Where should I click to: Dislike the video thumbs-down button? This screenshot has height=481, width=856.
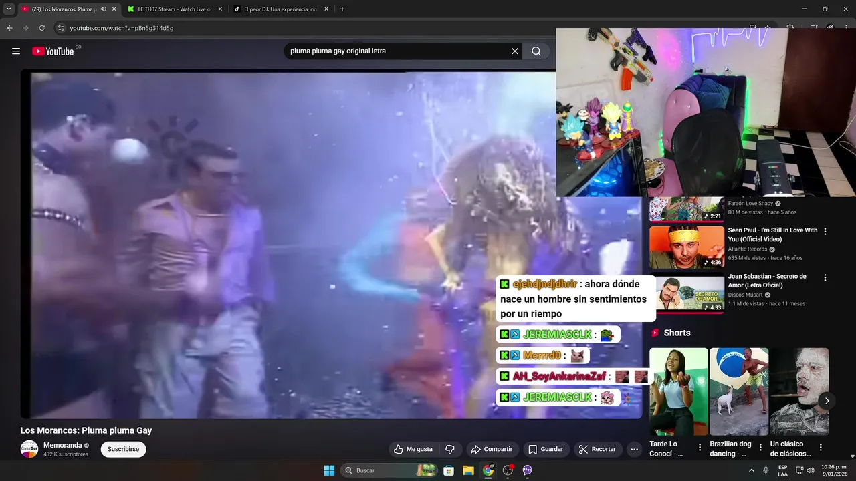[x=450, y=449]
